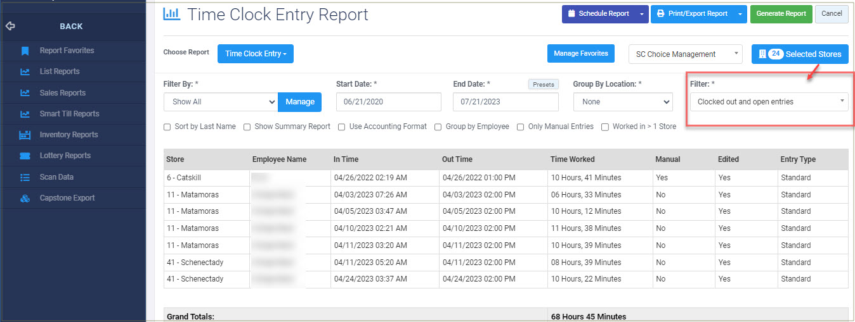The height and width of the screenshot is (322, 855).
Task: Expand the Schedule Report split arrow
Action: click(641, 14)
